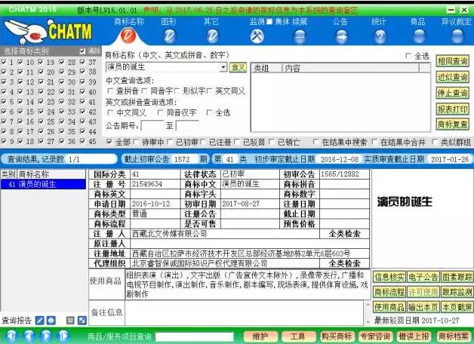Click the 工具 bottom button
Viewport: 474px width, 344px height.
298,336
